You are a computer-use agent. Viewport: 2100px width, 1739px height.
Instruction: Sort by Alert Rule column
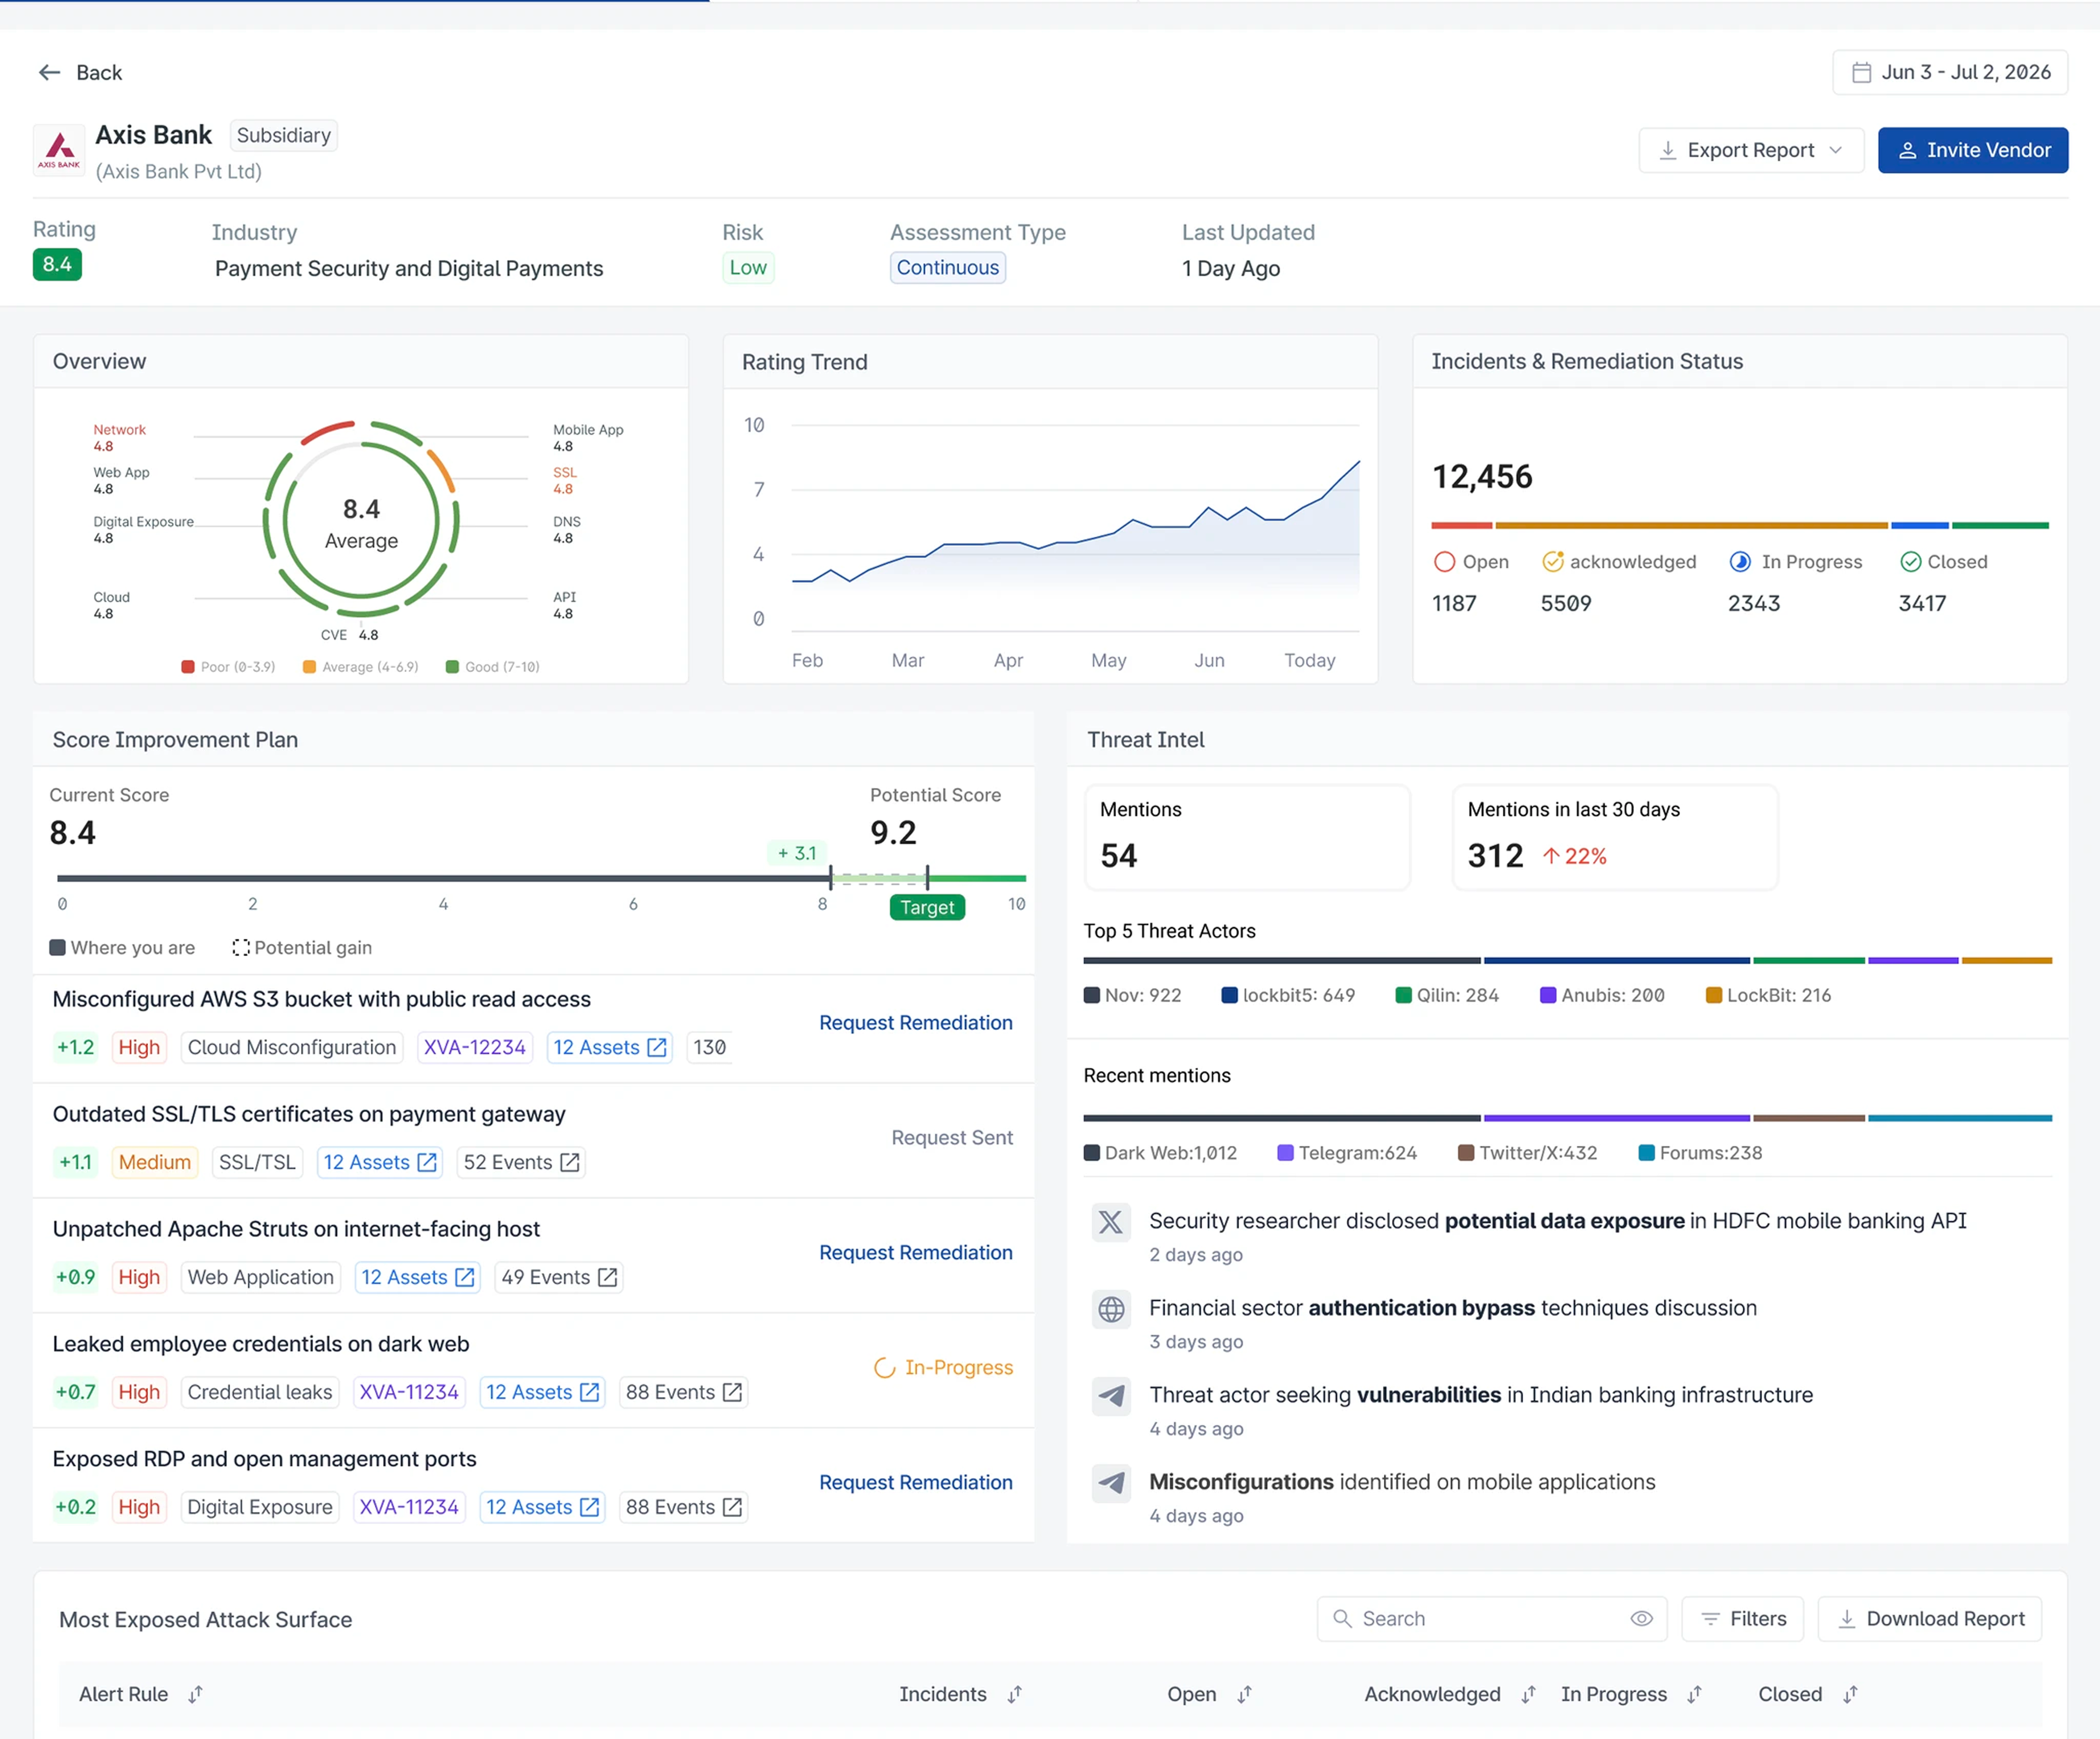point(196,1694)
